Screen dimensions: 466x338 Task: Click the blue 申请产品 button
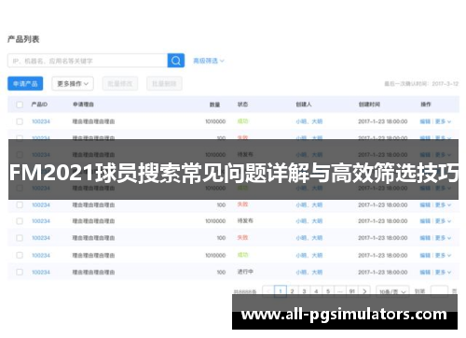25,84
